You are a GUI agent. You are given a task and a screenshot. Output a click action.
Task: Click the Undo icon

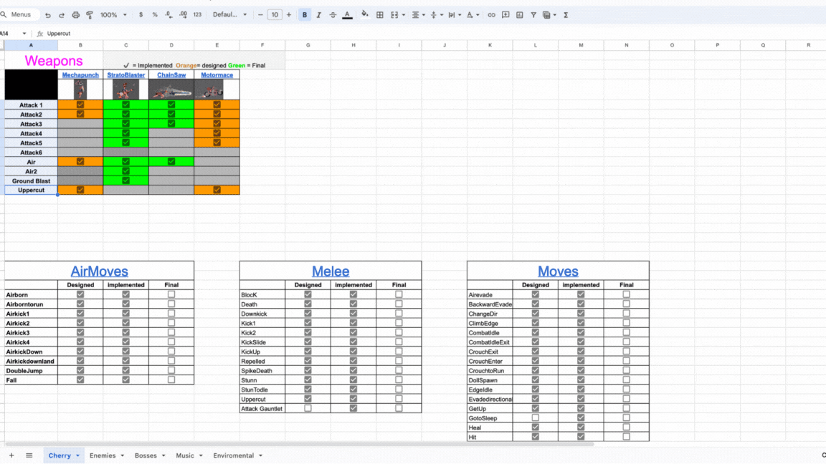(48, 15)
